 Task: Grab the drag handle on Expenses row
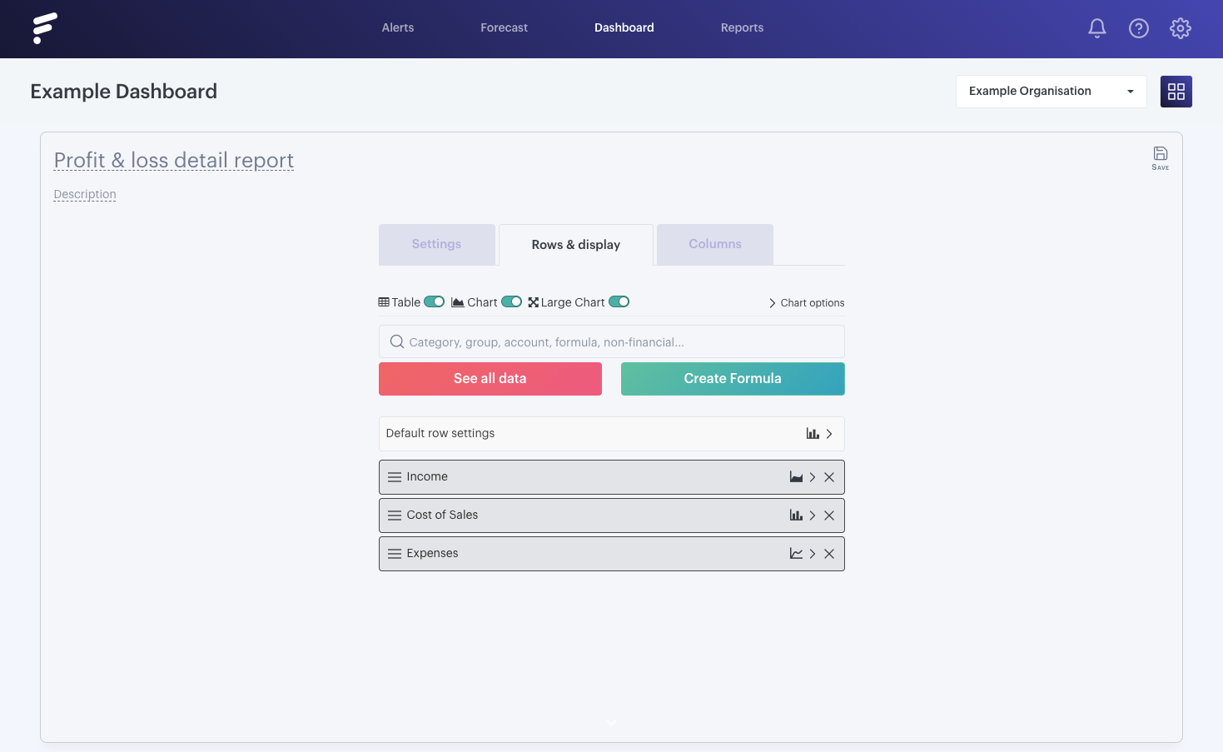click(395, 554)
